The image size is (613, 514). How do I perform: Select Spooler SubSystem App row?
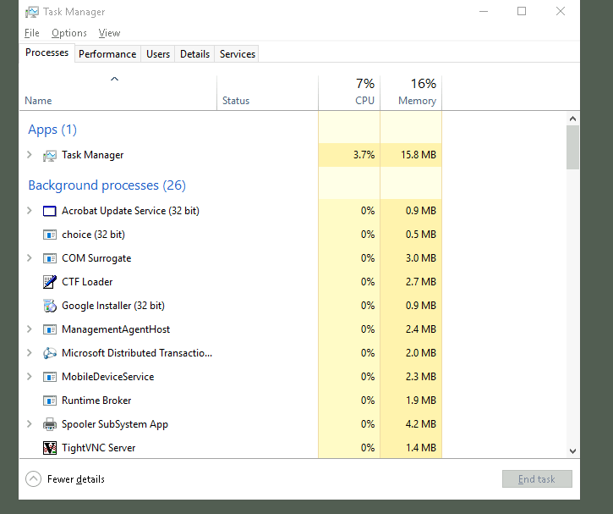[230, 424]
